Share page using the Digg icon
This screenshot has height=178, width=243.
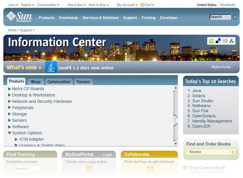[x=225, y=41]
